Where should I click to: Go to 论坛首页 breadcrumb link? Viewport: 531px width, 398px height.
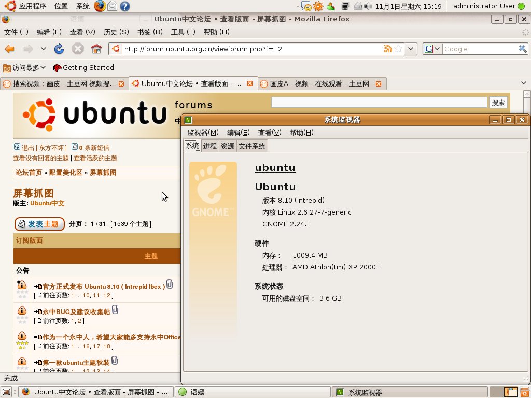(x=29, y=173)
